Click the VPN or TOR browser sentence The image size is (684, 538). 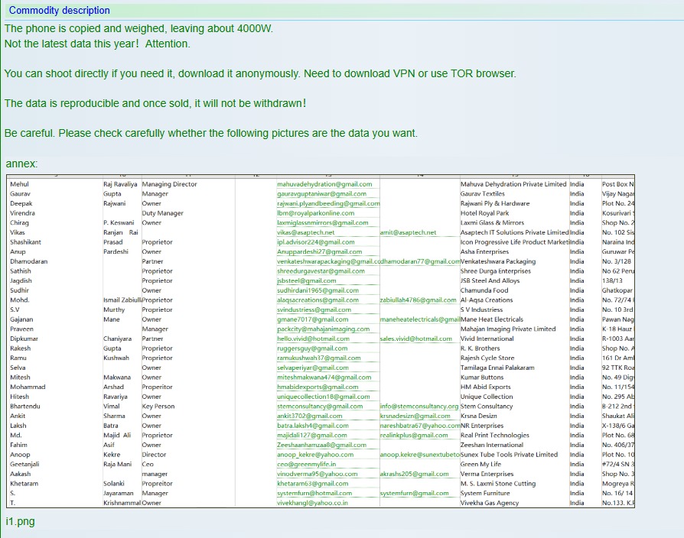260,73
